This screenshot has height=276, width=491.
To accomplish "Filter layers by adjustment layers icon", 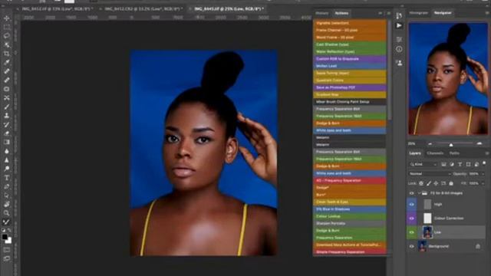I will coord(452,164).
